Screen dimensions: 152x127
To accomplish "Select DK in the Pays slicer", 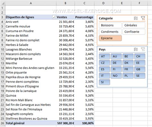I will click(x=128, y=63).
